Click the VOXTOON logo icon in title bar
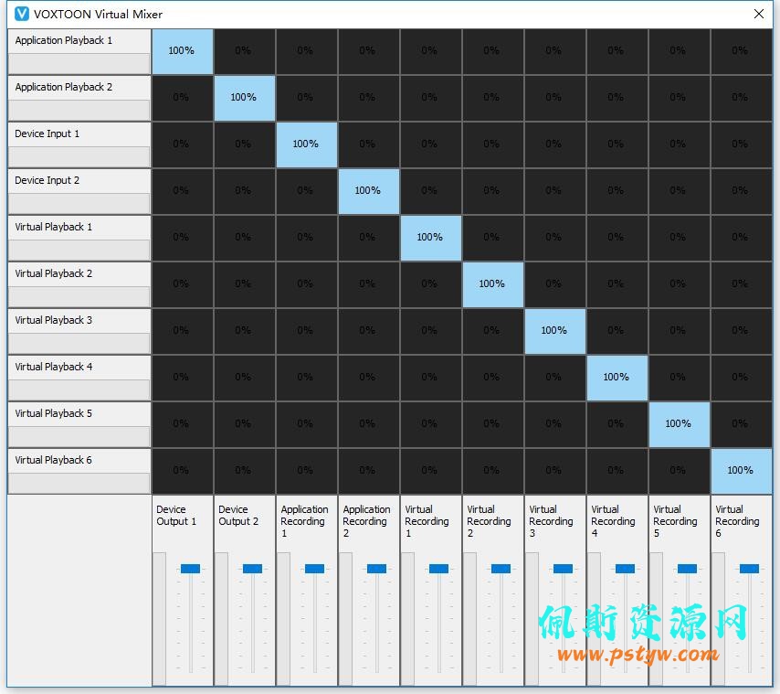 pos(22,14)
